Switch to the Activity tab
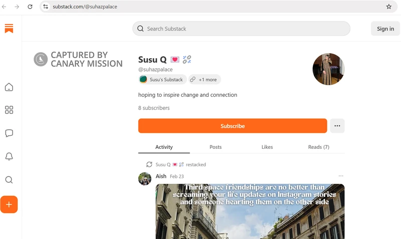 [164, 147]
